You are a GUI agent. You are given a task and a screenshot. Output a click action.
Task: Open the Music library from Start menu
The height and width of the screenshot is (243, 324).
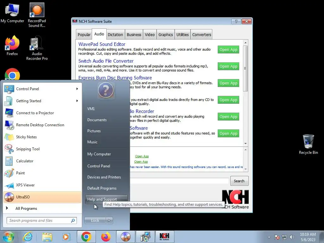point(106,142)
